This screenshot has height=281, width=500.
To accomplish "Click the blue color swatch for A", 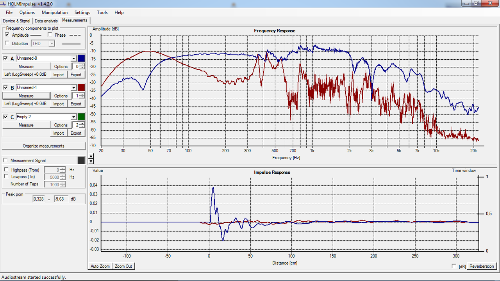I will pyautogui.click(x=81, y=58).
